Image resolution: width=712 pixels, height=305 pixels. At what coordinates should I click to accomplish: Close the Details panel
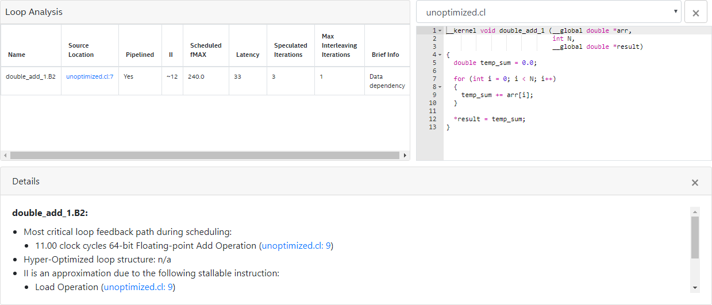point(695,183)
